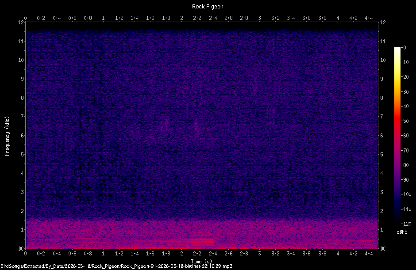This screenshot has width=416, height=270.
Task: Click the "dBFS" unit label
Action: coord(402,232)
